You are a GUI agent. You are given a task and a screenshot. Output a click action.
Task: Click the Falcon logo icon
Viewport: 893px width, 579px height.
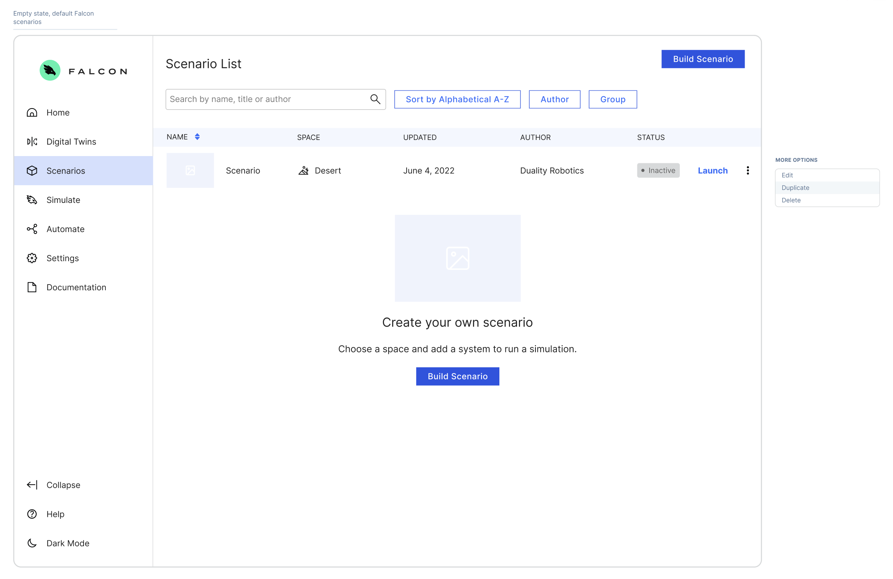click(49, 70)
